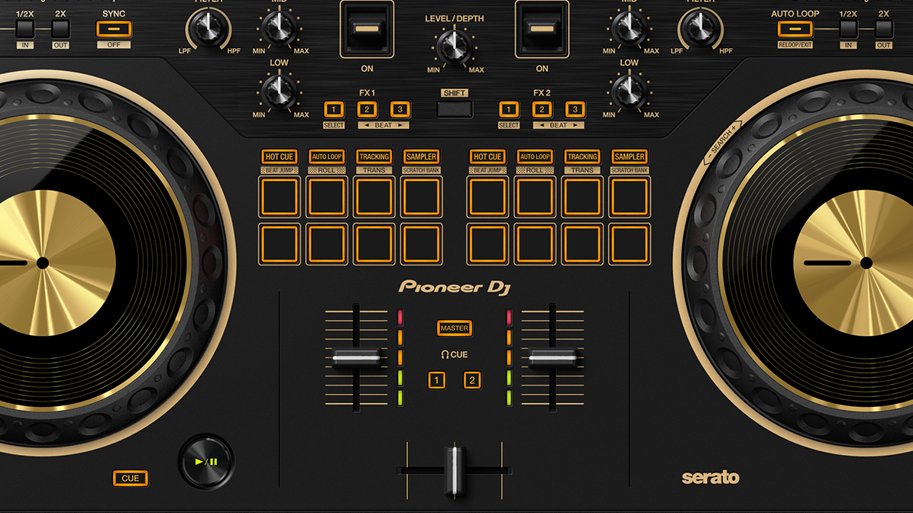Image resolution: width=913 pixels, height=513 pixels.
Task: Toggle right deck AUTO LOOP reloop/exit button
Action: [795, 28]
